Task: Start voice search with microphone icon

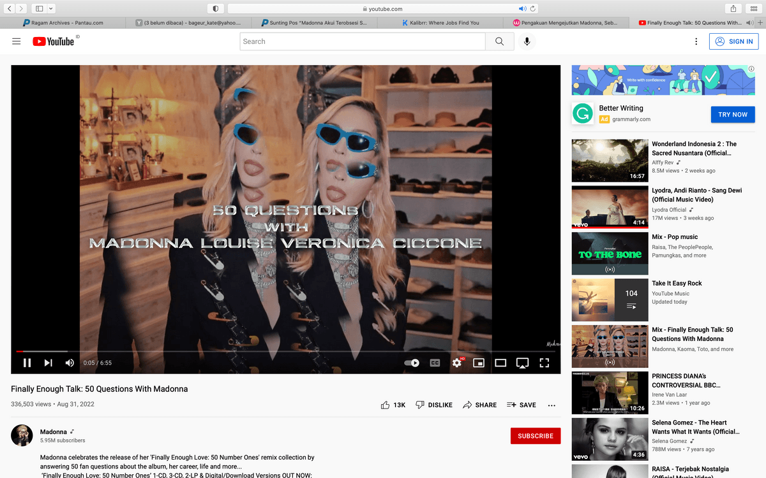Action: pyautogui.click(x=527, y=41)
